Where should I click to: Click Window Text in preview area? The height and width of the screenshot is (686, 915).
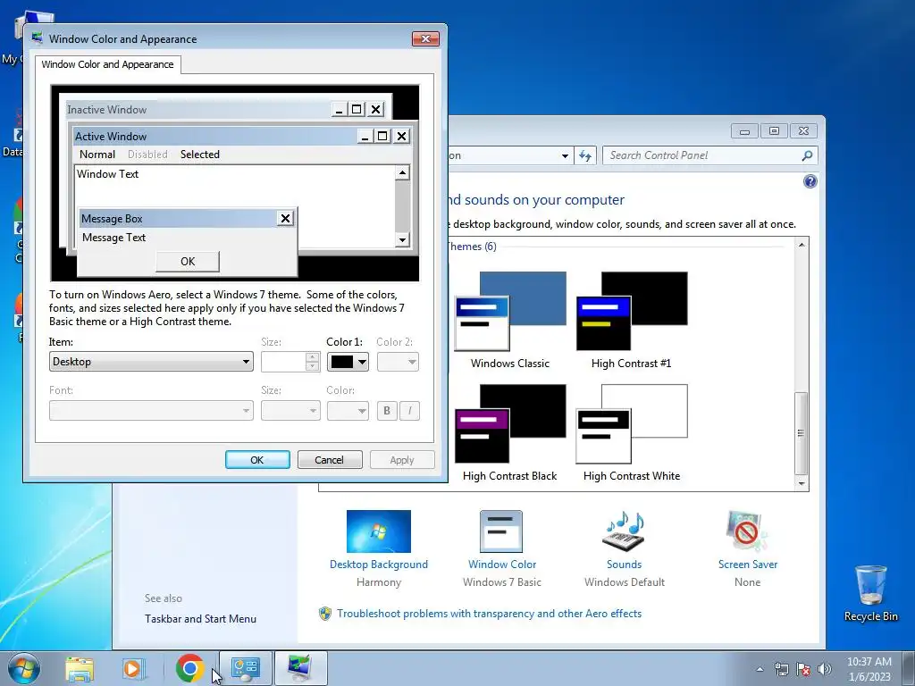[108, 174]
